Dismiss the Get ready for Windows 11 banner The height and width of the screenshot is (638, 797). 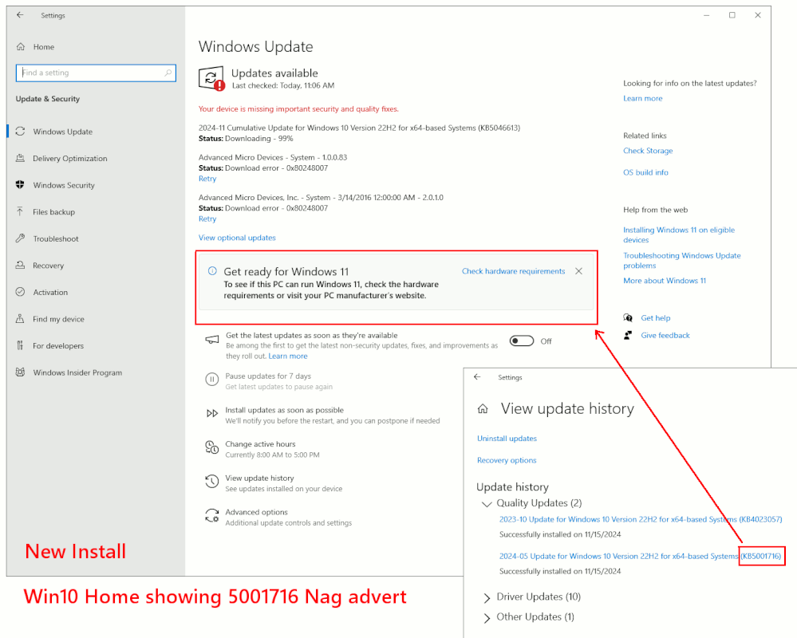[579, 271]
